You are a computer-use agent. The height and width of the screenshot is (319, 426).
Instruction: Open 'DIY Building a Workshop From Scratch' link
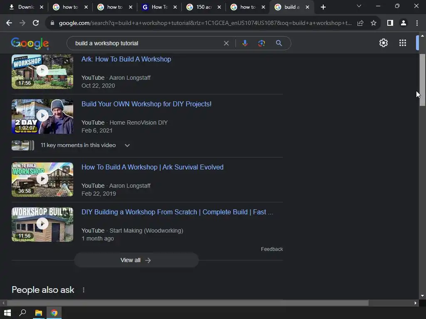(x=177, y=212)
